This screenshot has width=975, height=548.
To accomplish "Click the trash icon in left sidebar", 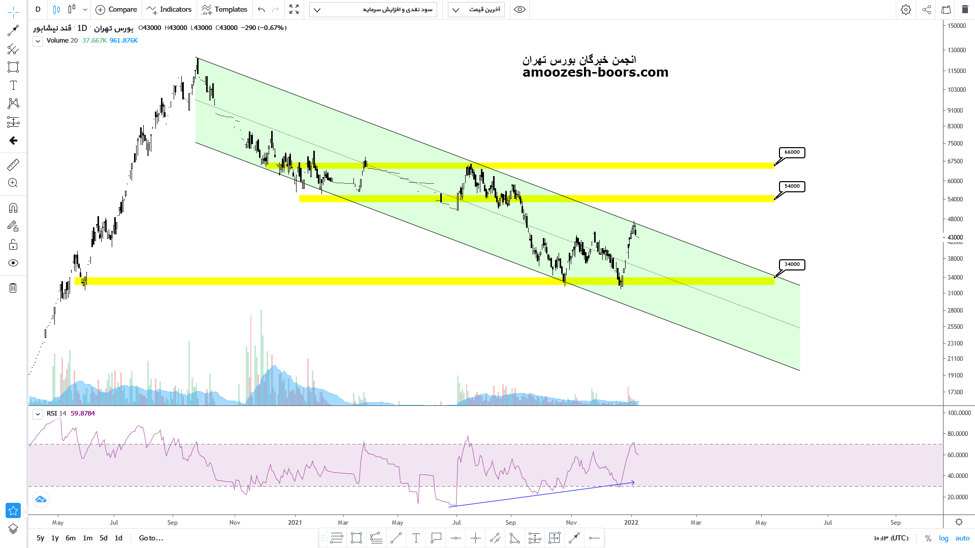I will 13,288.
